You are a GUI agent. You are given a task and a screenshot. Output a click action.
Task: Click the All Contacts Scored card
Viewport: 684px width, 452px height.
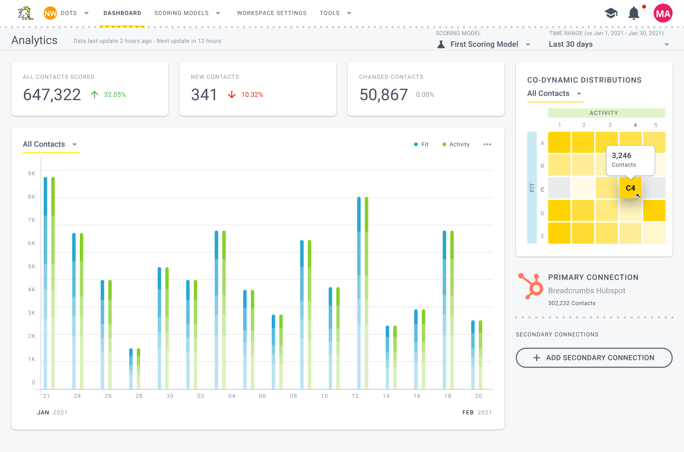click(90, 89)
